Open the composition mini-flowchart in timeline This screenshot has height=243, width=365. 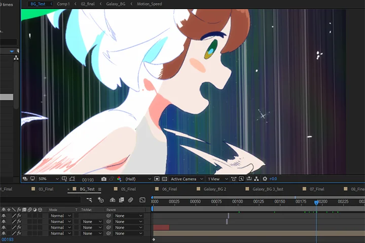point(89,200)
